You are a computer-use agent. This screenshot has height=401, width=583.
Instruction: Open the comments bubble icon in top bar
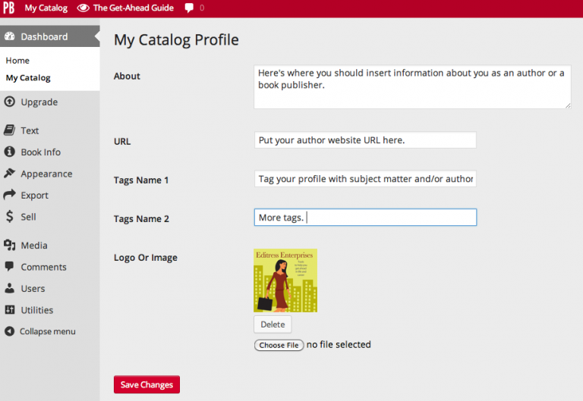click(x=188, y=8)
